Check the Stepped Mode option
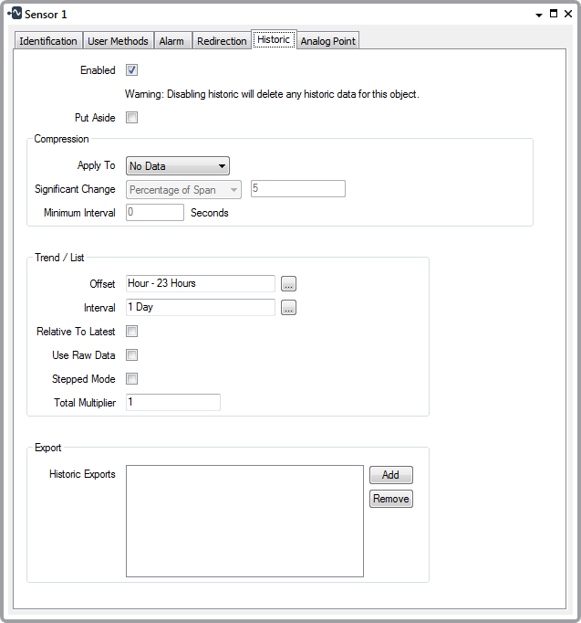This screenshot has height=623, width=581. click(131, 379)
